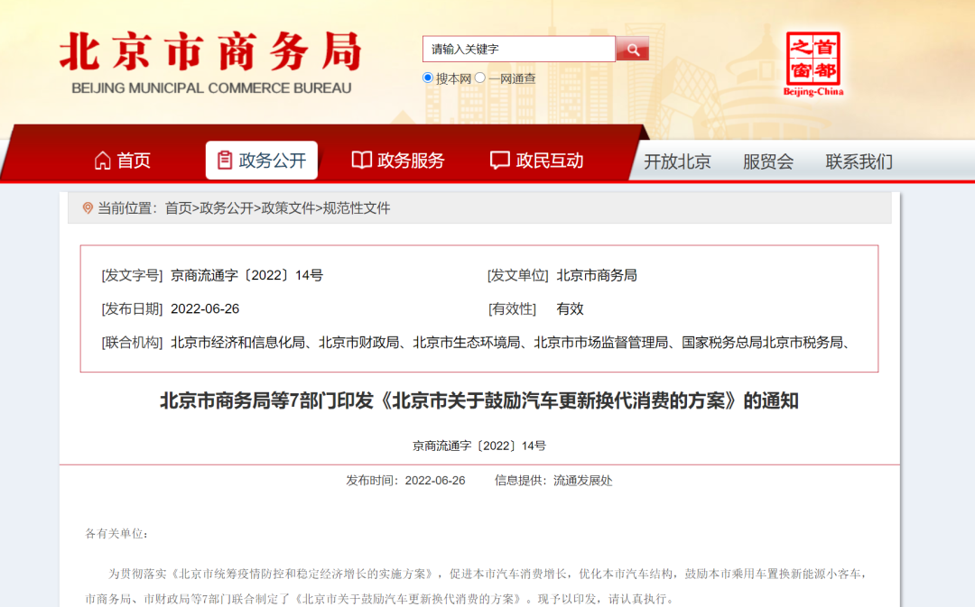This screenshot has width=975, height=607.
Task: Click 北京市经济和信息化局 in 联合机构 row
Action: pyautogui.click(x=237, y=343)
